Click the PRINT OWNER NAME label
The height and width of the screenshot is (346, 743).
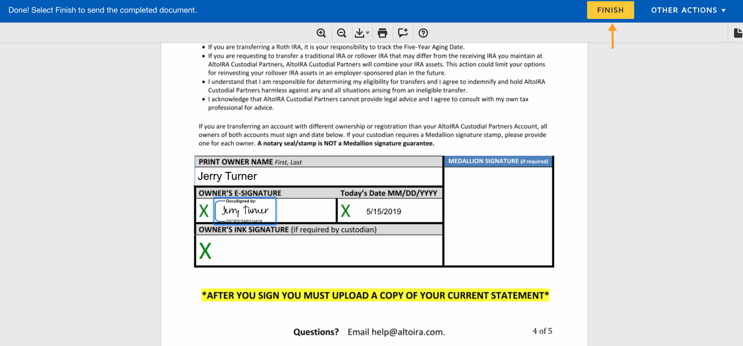pos(250,162)
